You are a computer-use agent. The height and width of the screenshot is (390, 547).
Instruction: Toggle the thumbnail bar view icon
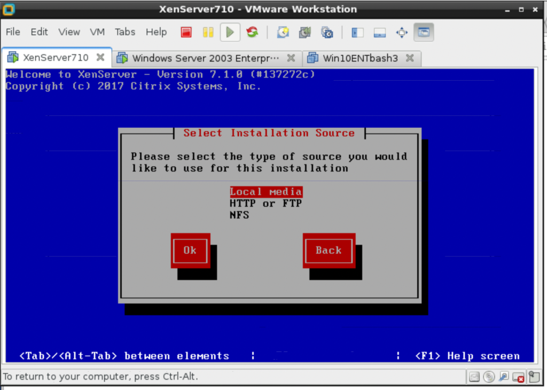point(380,33)
